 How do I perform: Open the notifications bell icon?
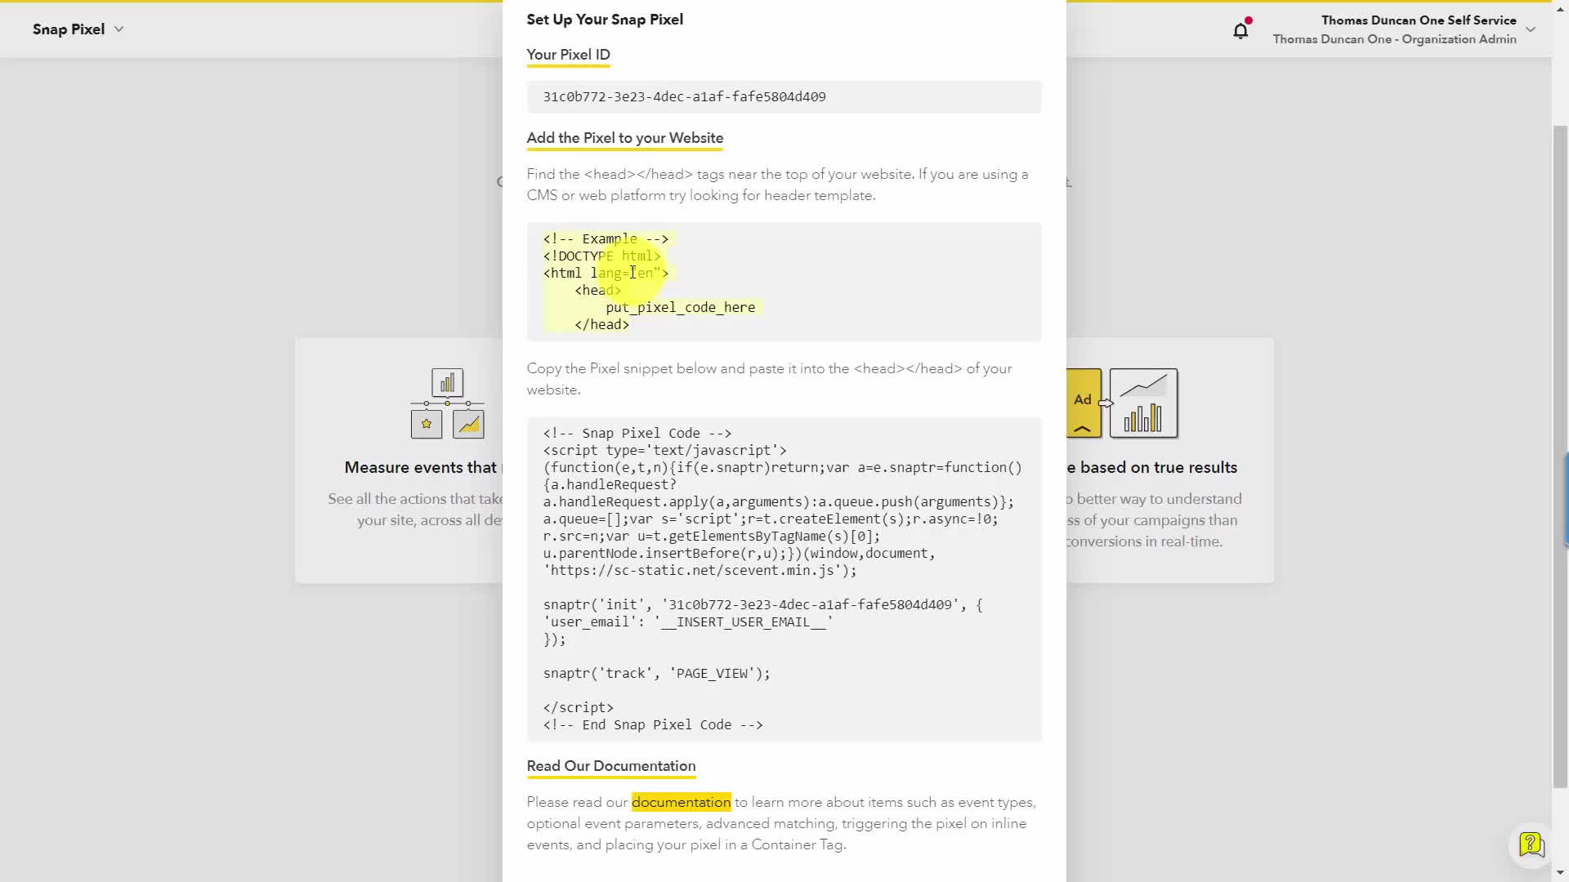tap(1240, 30)
